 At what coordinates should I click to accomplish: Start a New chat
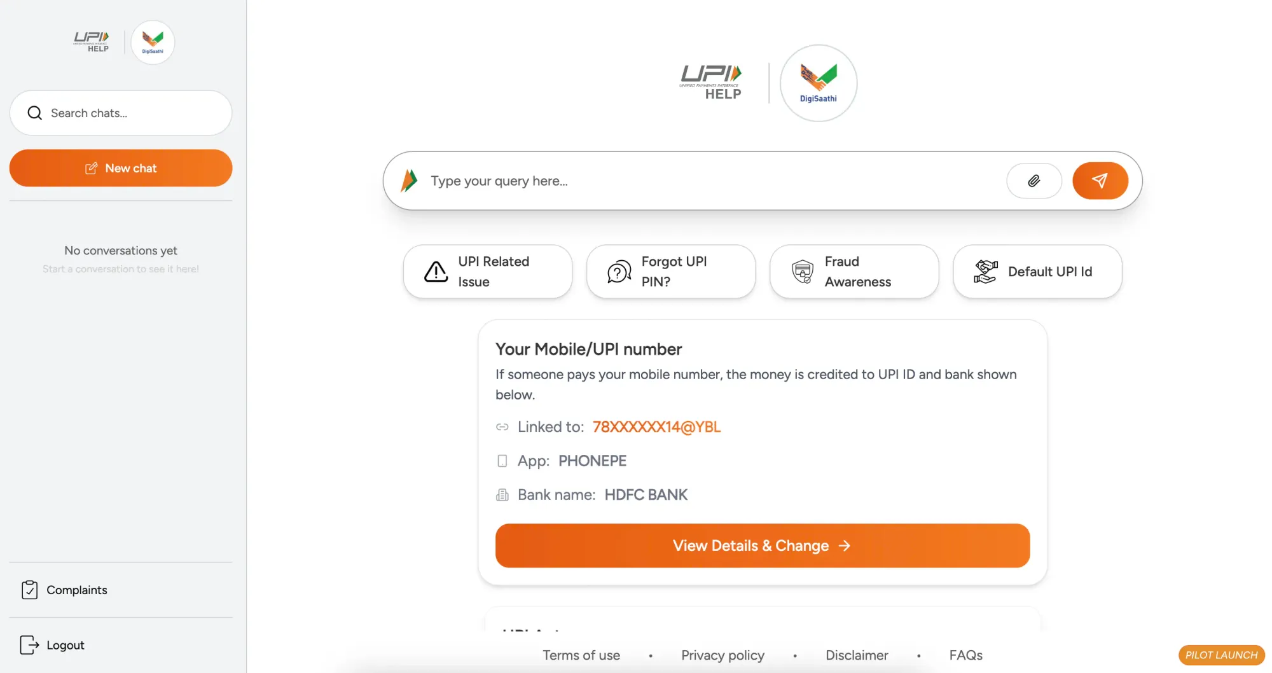click(121, 168)
